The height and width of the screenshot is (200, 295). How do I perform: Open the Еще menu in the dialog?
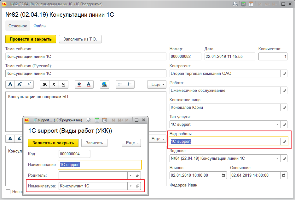[131, 143]
